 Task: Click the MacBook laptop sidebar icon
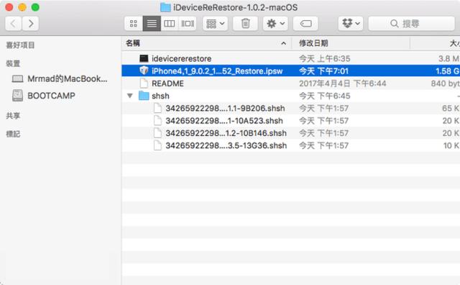coord(17,78)
